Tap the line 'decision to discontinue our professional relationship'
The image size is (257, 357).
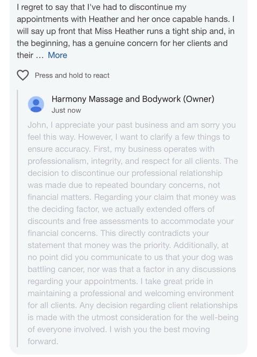(x=125, y=173)
